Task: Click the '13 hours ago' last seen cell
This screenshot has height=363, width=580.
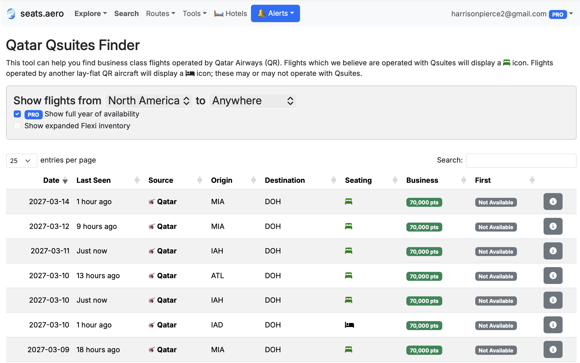Action: click(x=98, y=276)
